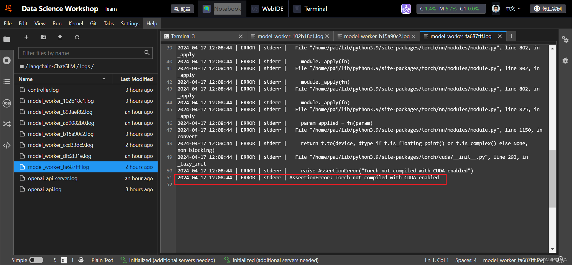Toggle Simple mode switch

click(x=36, y=260)
